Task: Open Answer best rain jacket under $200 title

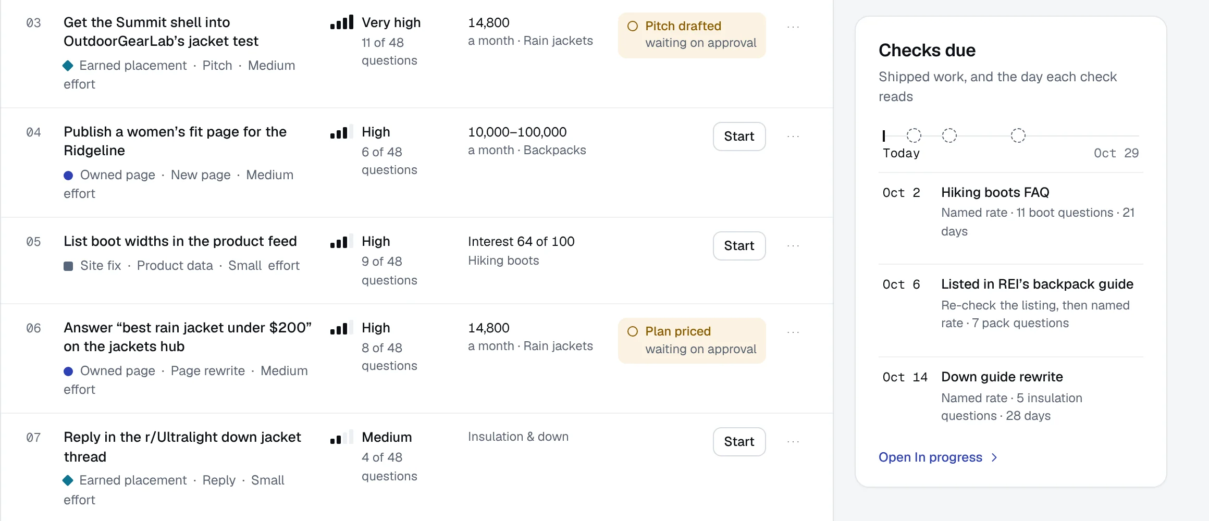Action: tap(188, 337)
